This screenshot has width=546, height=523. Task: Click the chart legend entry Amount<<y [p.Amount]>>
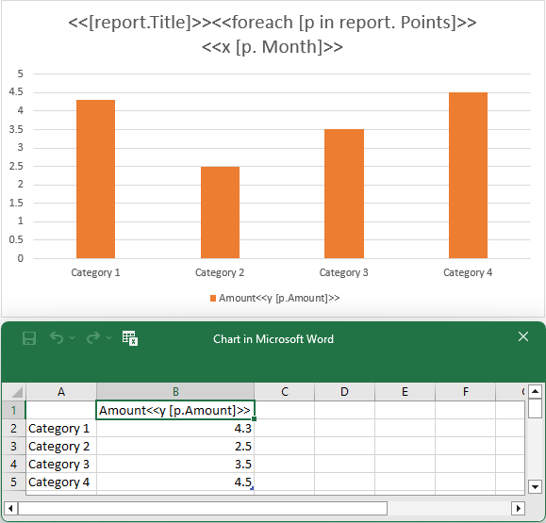pos(275,298)
